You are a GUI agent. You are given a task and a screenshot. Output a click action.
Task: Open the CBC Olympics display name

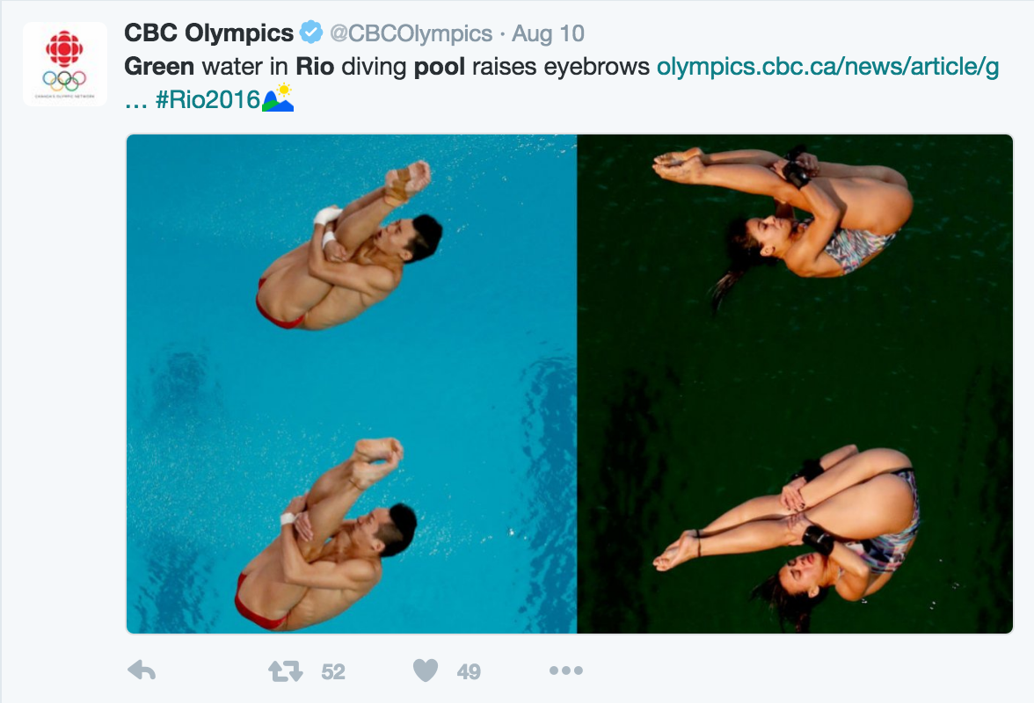tap(208, 33)
